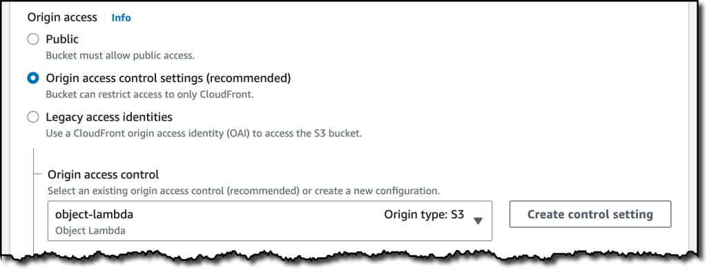Click 'Bucket must allow public access.' description
707x270 pixels.
click(120, 56)
